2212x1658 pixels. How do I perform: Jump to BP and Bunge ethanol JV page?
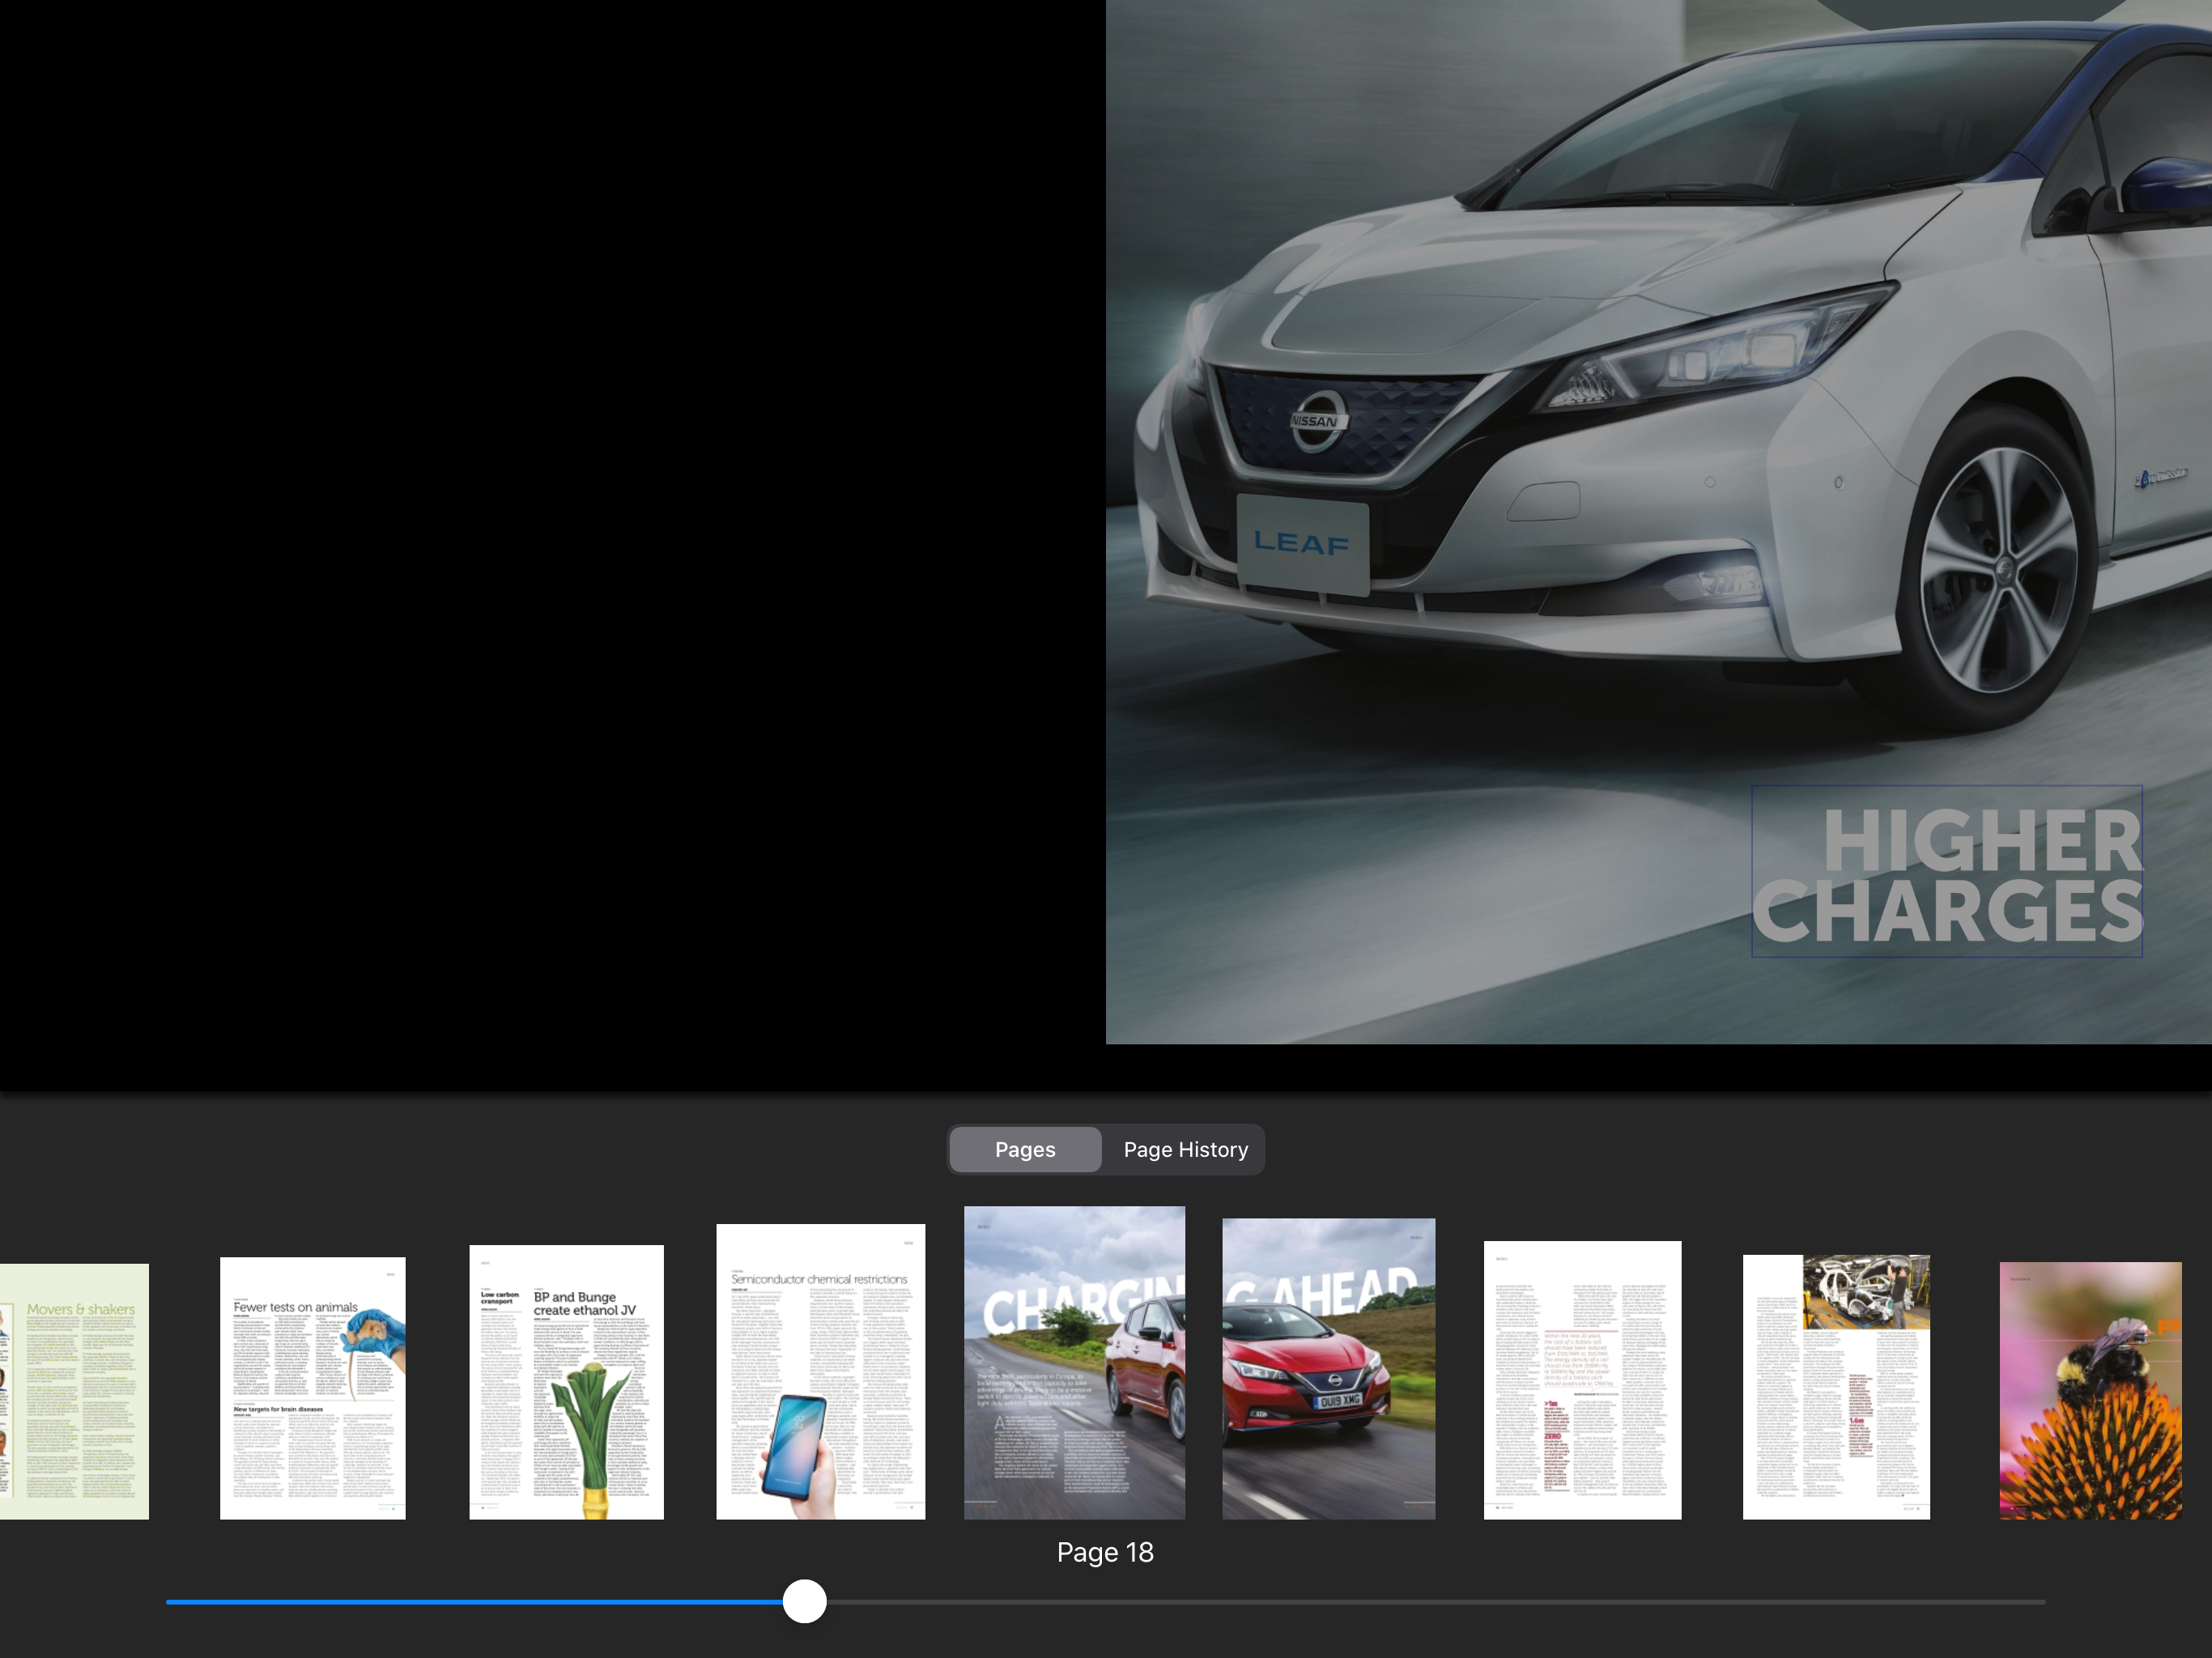[x=567, y=1382]
